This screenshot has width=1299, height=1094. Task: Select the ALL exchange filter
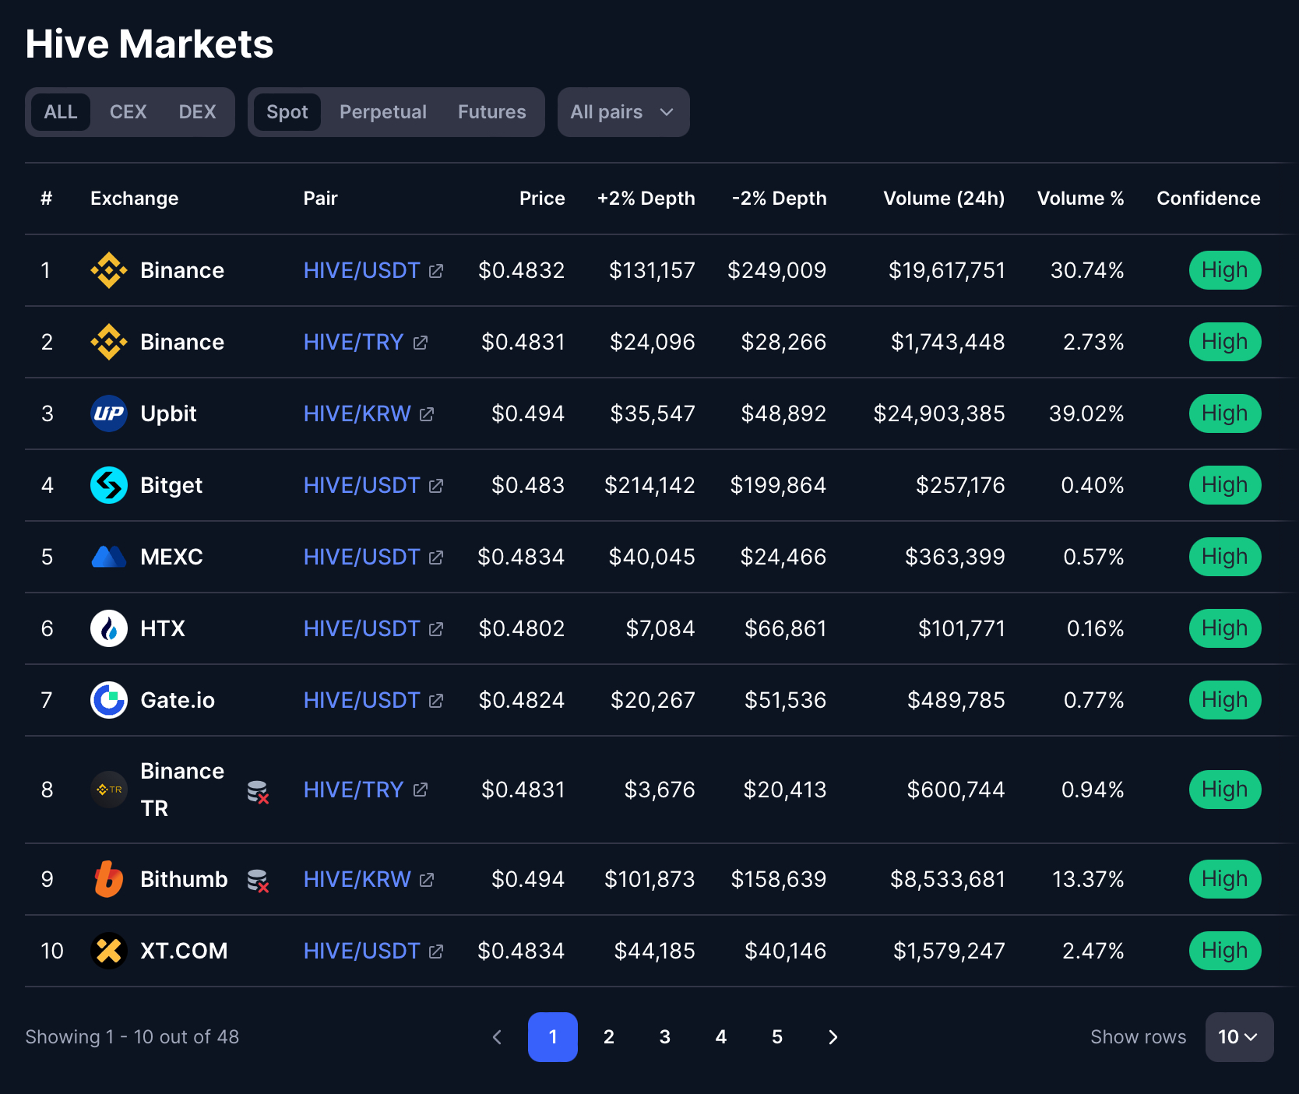61,112
